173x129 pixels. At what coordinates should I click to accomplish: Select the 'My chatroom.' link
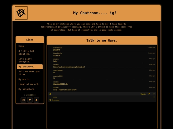coord(30,67)
